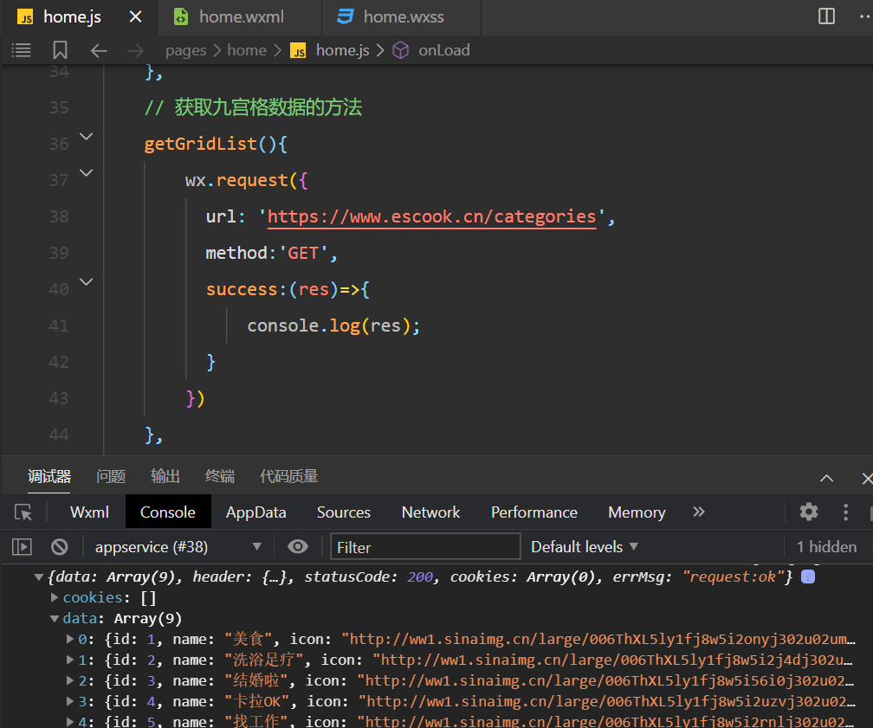Open DevTools settings gear
This screenshot has height=728, width=873.
(x=809, y=512)
